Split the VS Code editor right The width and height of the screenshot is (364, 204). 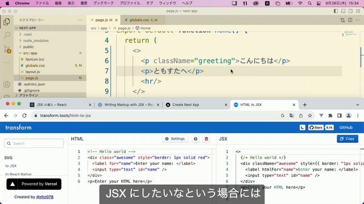(x=350, y=20)
